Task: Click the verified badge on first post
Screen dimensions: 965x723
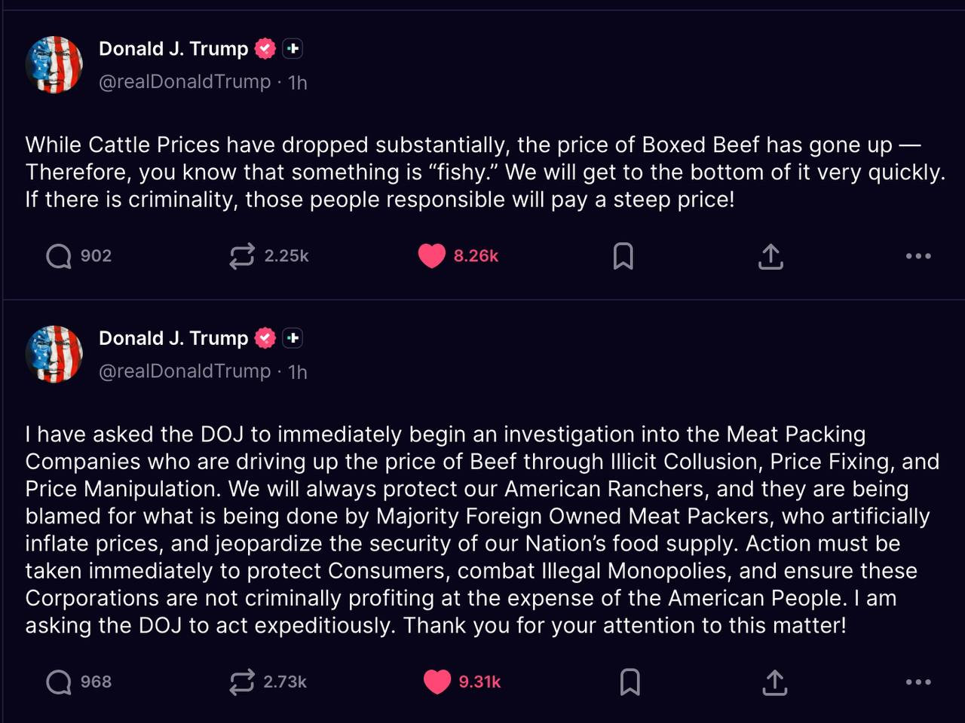Action: pyautogui.click(x=265, y=49)
